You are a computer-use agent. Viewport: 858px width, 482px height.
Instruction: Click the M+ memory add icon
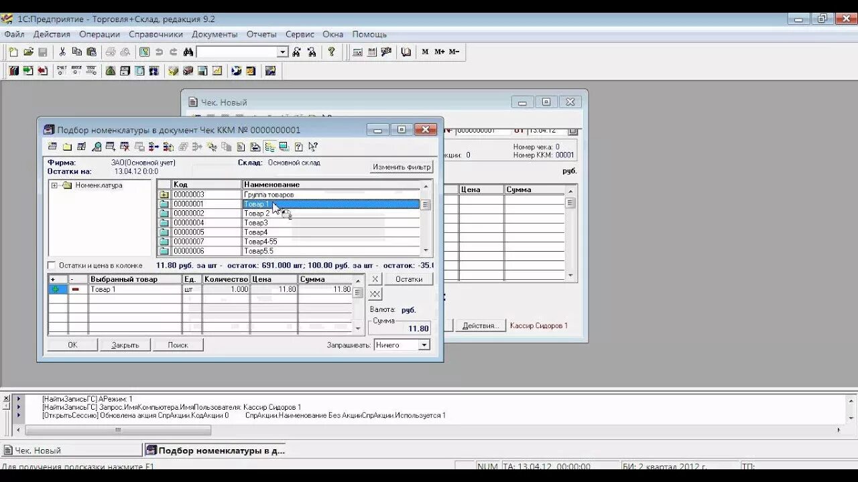(x=439, y=52)
